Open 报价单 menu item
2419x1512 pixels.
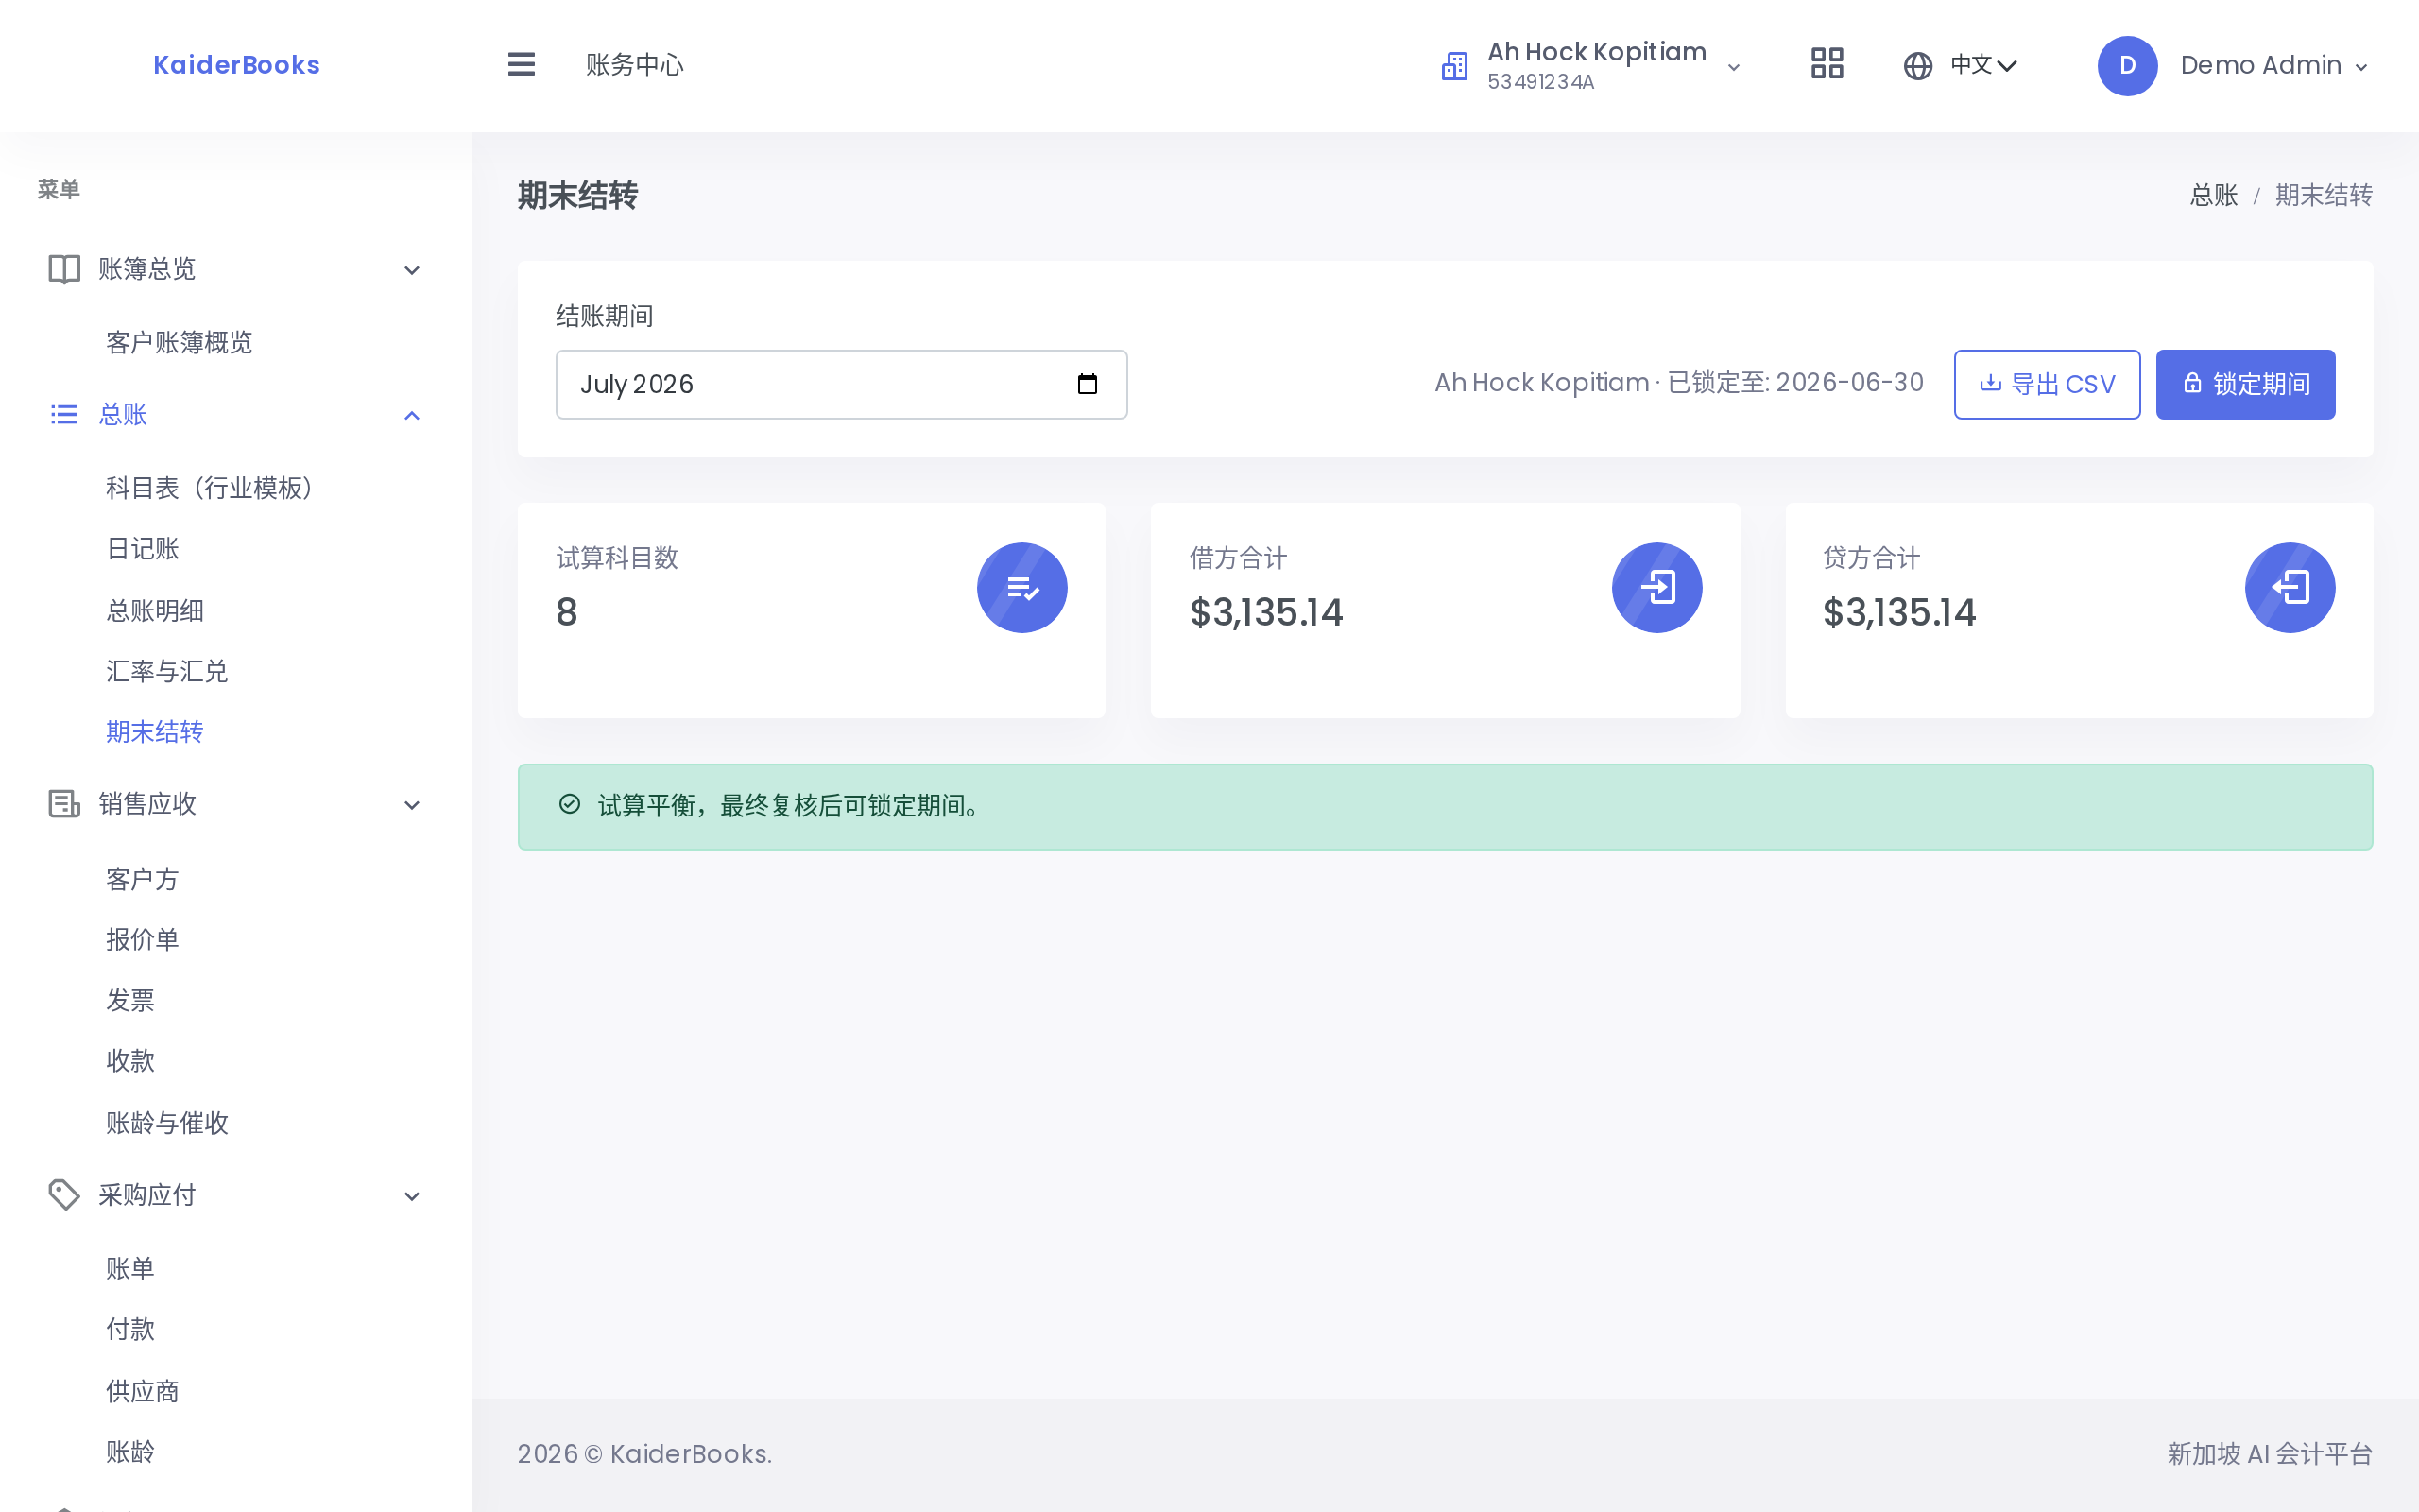(x=143, y=940)
